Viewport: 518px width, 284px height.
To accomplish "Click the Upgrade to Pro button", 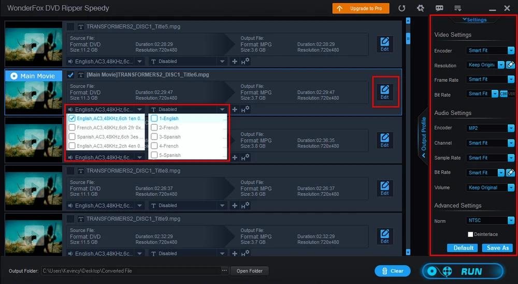I will point(361,9).
